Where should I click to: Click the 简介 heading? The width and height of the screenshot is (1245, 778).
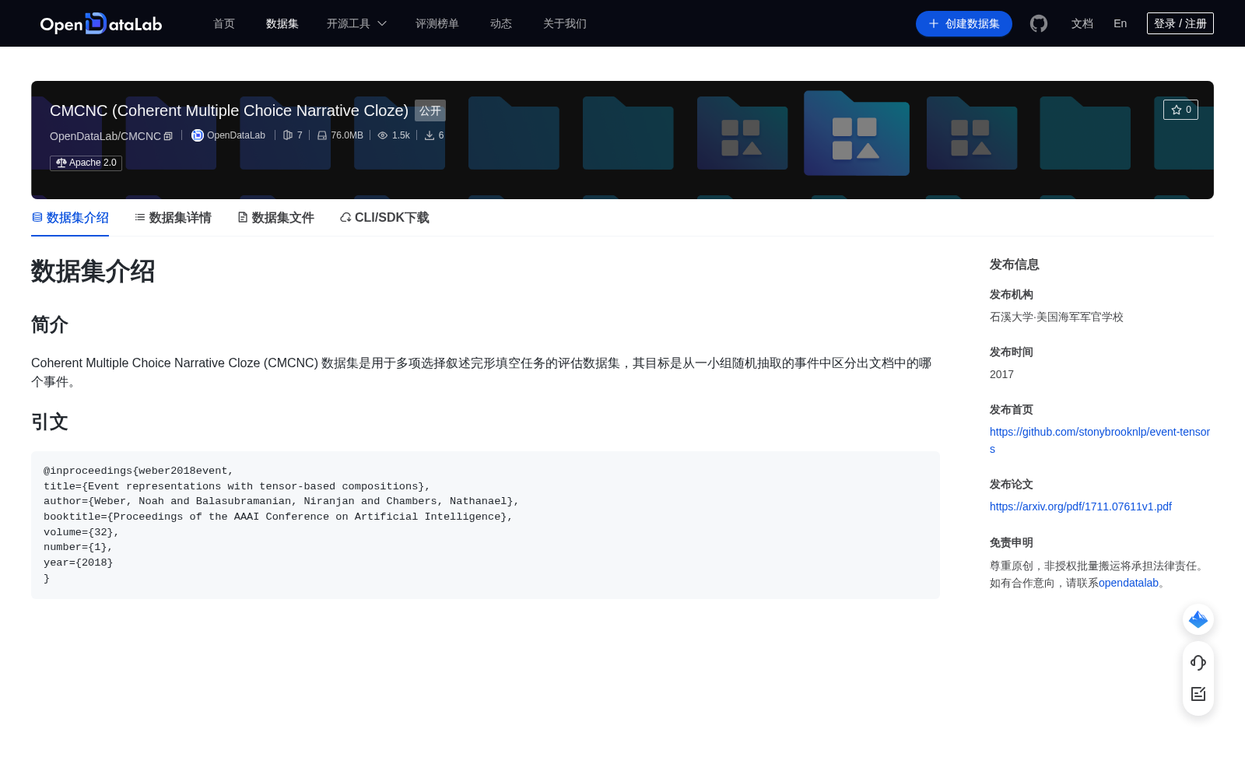(x=50, y=324)
